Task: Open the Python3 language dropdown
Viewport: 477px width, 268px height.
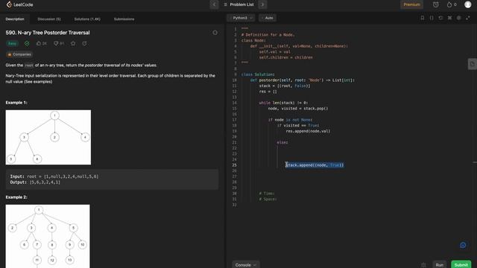Action: (241, 18)
